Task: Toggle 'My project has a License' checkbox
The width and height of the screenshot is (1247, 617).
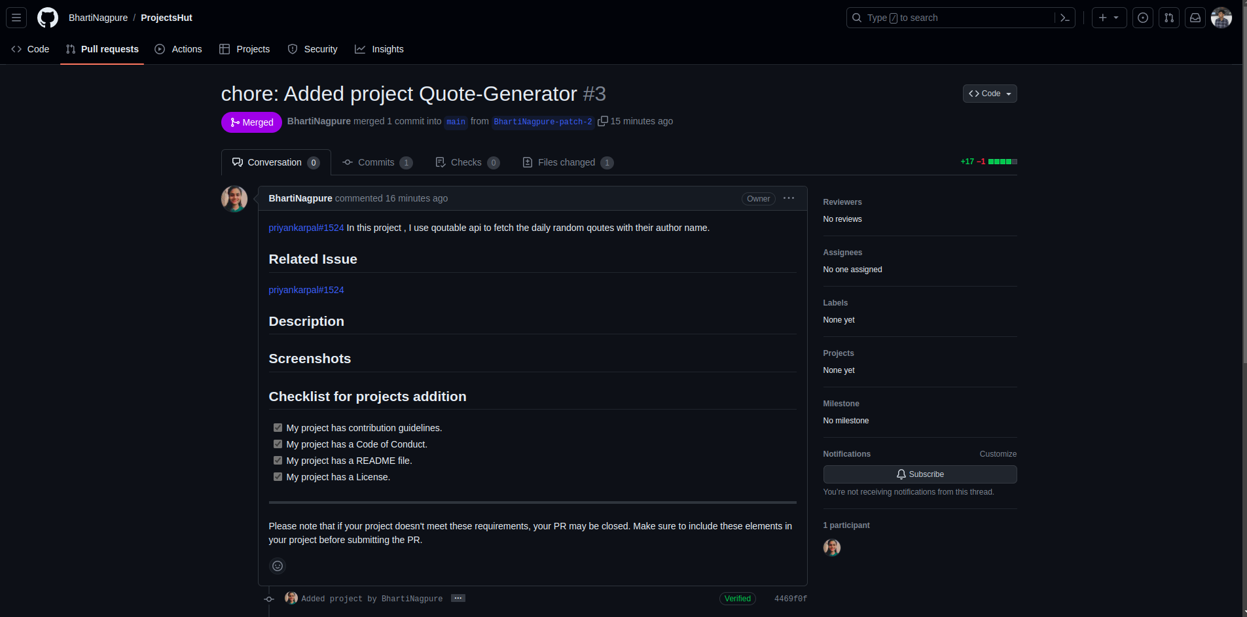Action: pyautogui.click(x=278, y=476)
